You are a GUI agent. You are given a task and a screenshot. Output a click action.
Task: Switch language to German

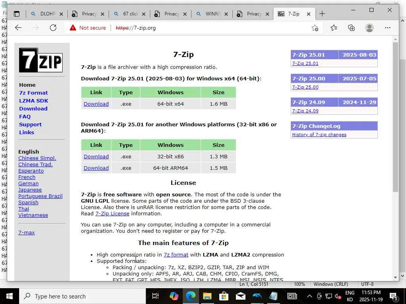tap(28, 184)
